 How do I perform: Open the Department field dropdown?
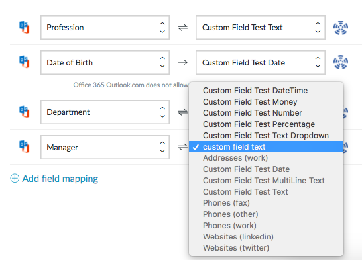pyautogui.click(x=105, y=112)
